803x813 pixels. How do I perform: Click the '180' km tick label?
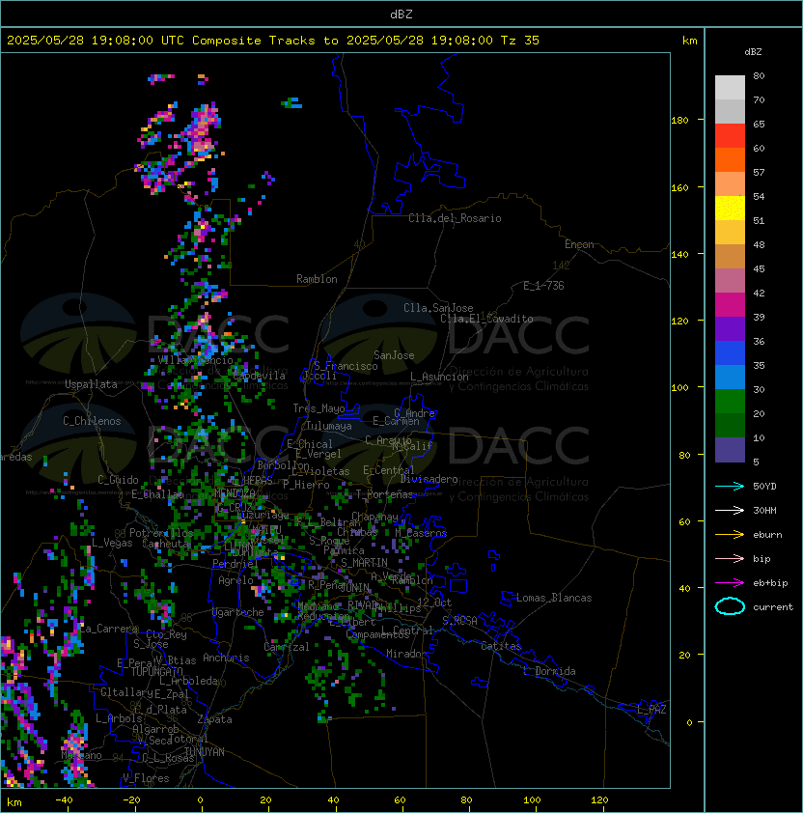679,121
